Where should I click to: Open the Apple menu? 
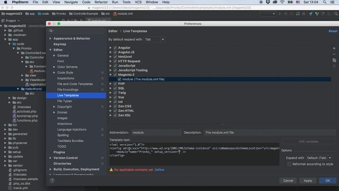tap(5, 2)
